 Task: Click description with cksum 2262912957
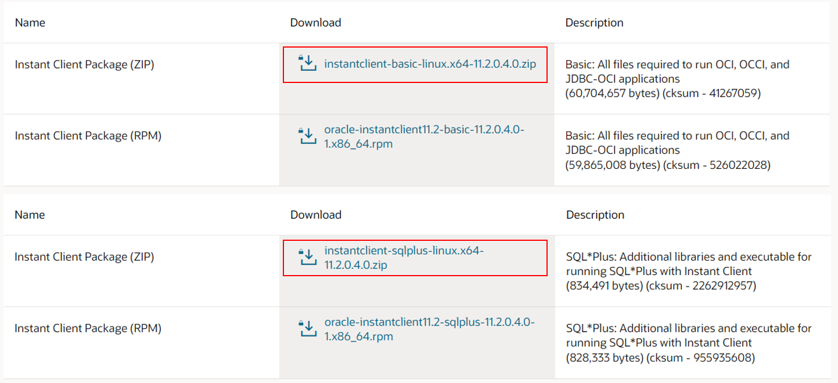(689, 271)
